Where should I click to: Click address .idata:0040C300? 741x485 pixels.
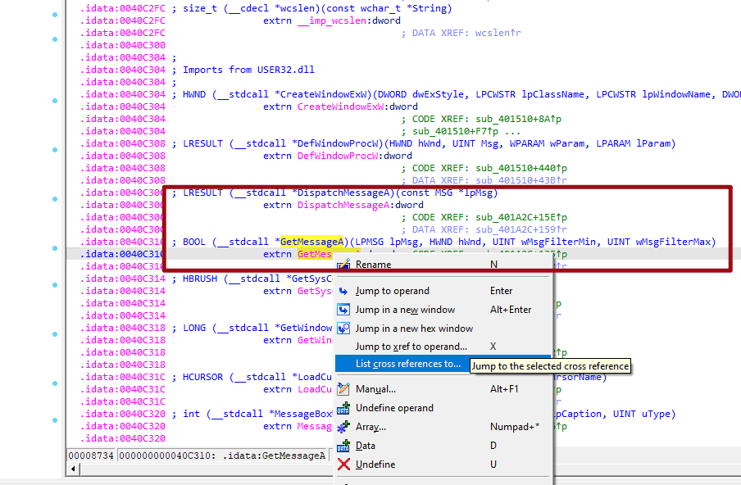tap(123, 45)
